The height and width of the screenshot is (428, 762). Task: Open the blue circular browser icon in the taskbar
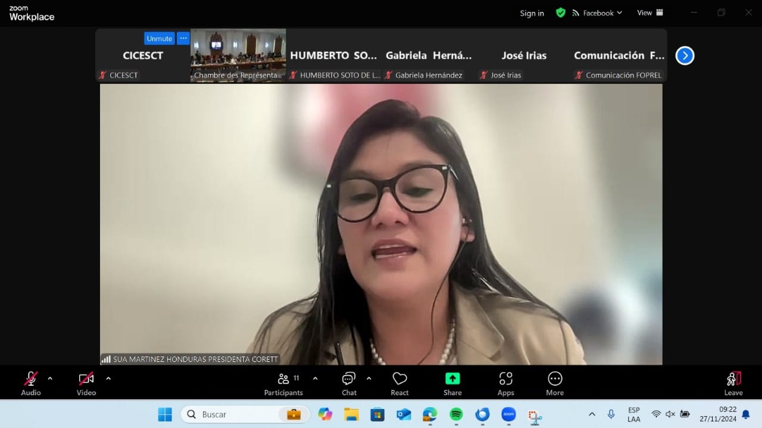coord(482,414)
